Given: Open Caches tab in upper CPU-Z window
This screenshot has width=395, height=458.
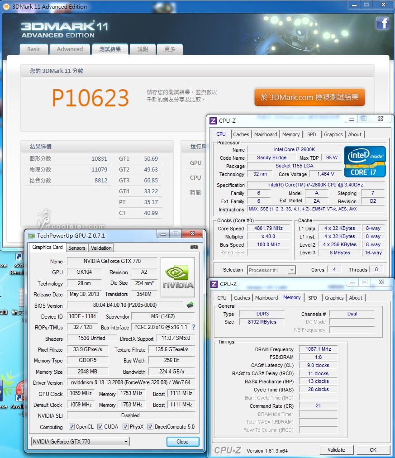Looking at the screenshot, I should [241, 134].
